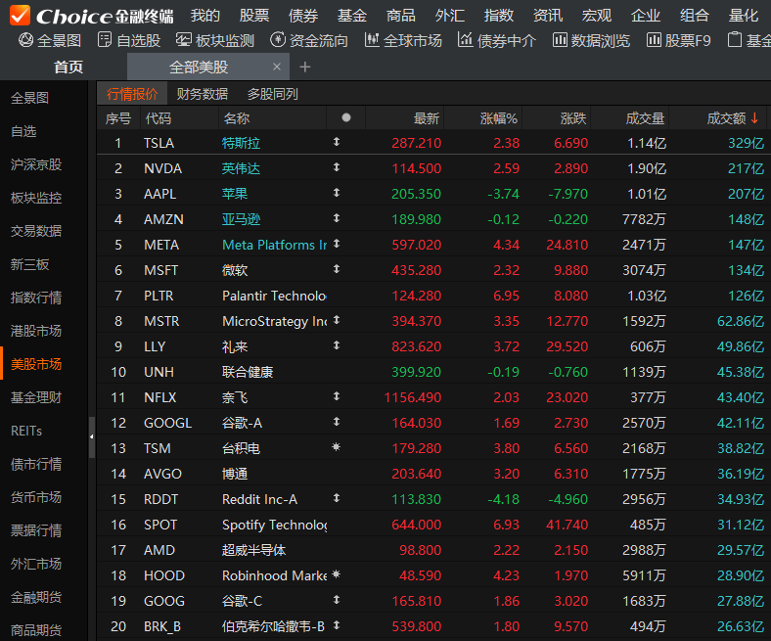Viewport: 771px width, 641px height.
Task: Open the 量化 menu
Action: 744,16
